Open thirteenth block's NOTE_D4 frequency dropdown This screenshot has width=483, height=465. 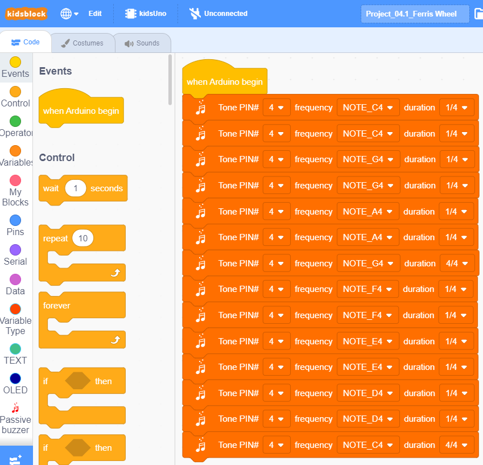[x=368, y=419]
